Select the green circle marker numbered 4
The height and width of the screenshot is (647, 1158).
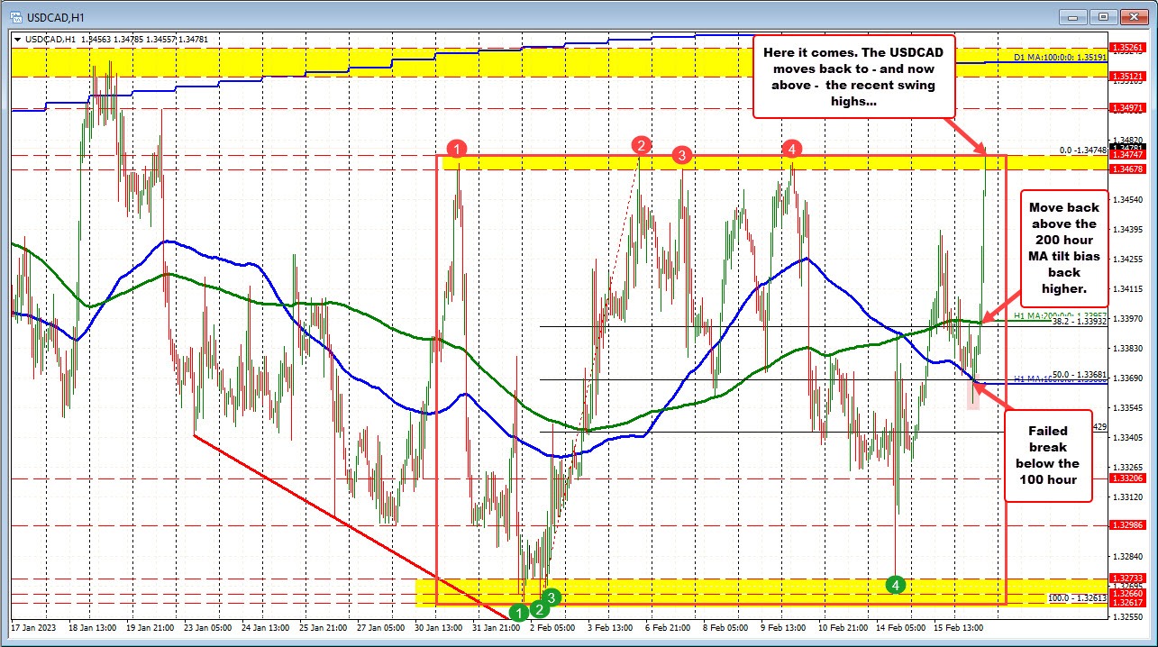point(895,585)
